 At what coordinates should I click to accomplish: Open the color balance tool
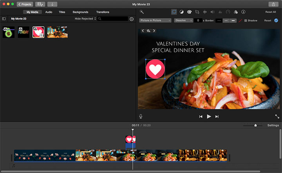click(181, 12)
